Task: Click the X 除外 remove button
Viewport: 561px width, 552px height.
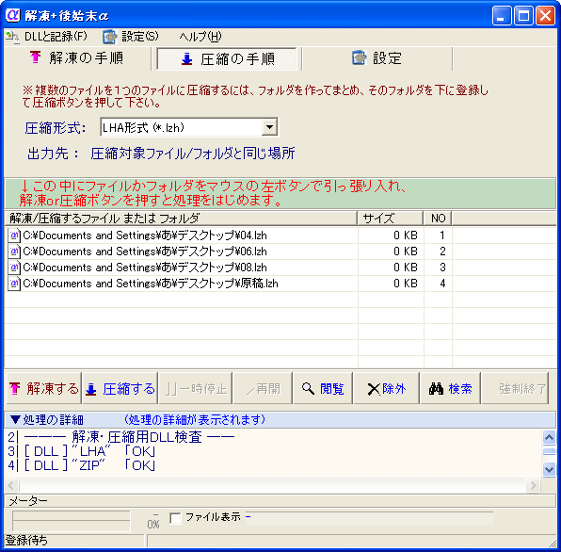Action: pyautogui.click(x=387, y=388)
